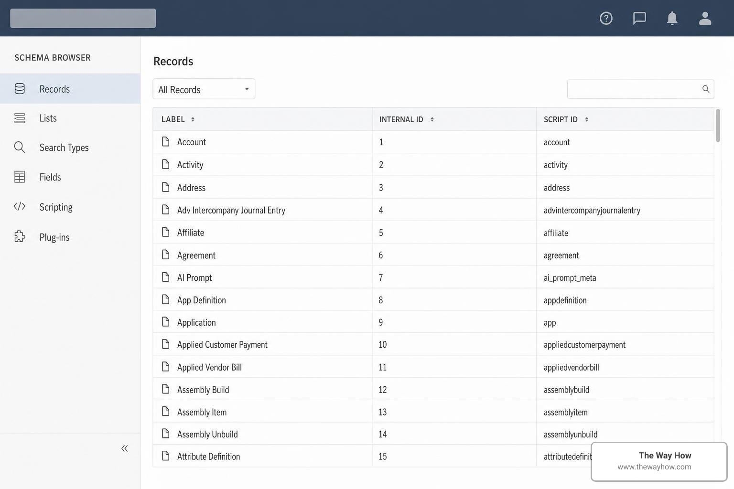The image size is (734, 489).
Task: Click the Records database icon in sidebar
Action: pos(20,89)
